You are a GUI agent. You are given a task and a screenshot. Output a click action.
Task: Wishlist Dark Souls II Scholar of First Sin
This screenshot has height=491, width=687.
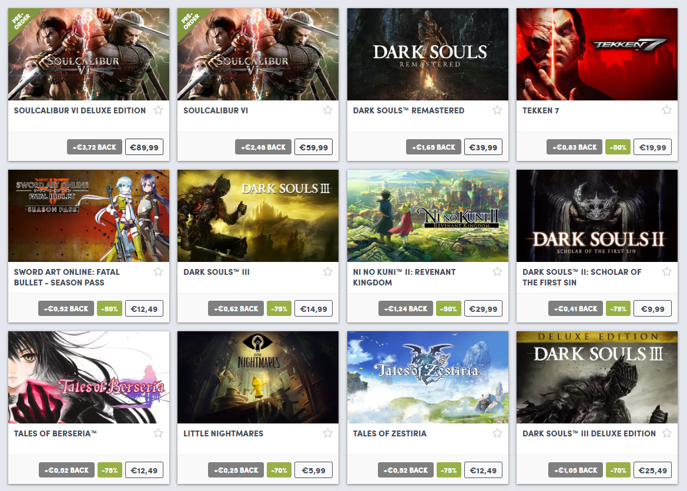pyautogui.click(x=667, y=271)
